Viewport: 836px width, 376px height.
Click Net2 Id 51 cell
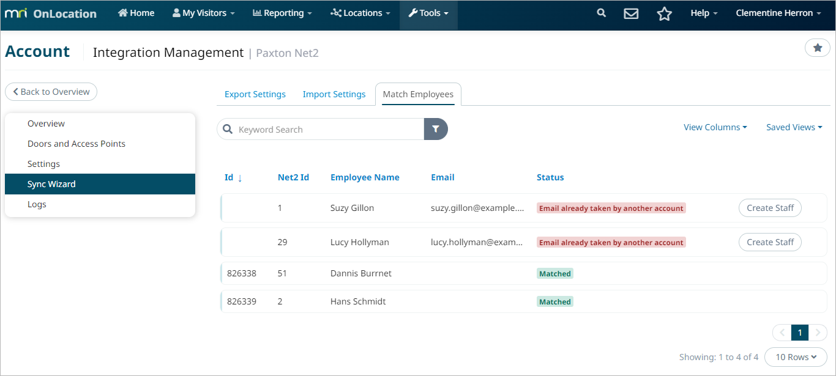pyautogui.click(x=282, y=273)
